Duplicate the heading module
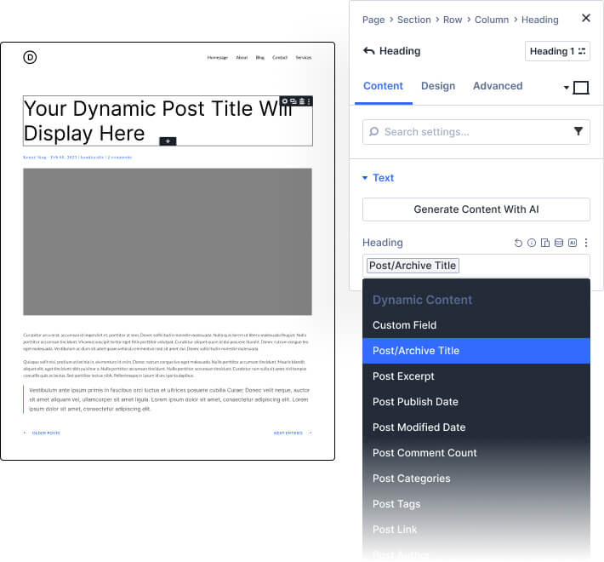The image size is (604, 562). 293,101
